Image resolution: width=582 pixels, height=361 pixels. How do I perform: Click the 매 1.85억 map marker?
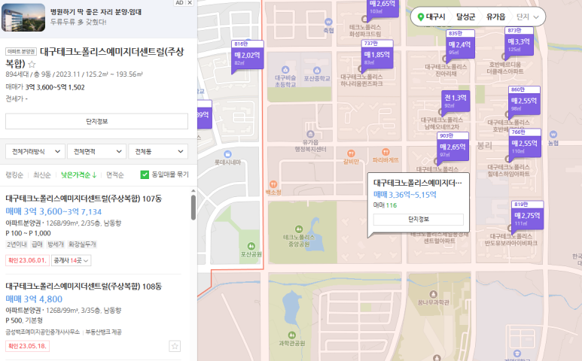377,54
